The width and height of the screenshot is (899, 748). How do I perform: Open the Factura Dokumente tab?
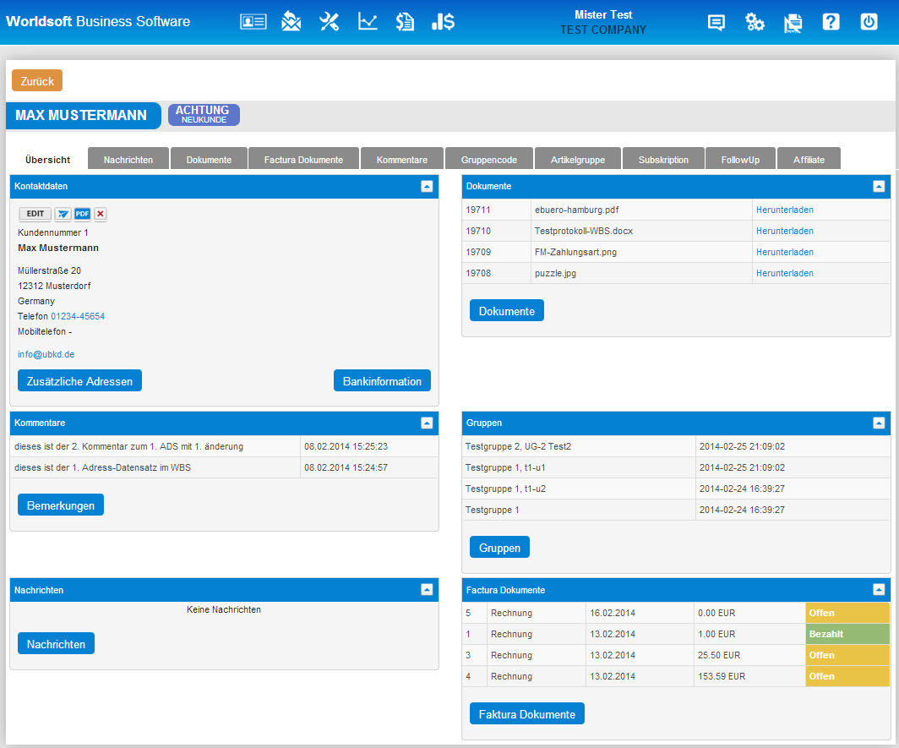(303, 159)
